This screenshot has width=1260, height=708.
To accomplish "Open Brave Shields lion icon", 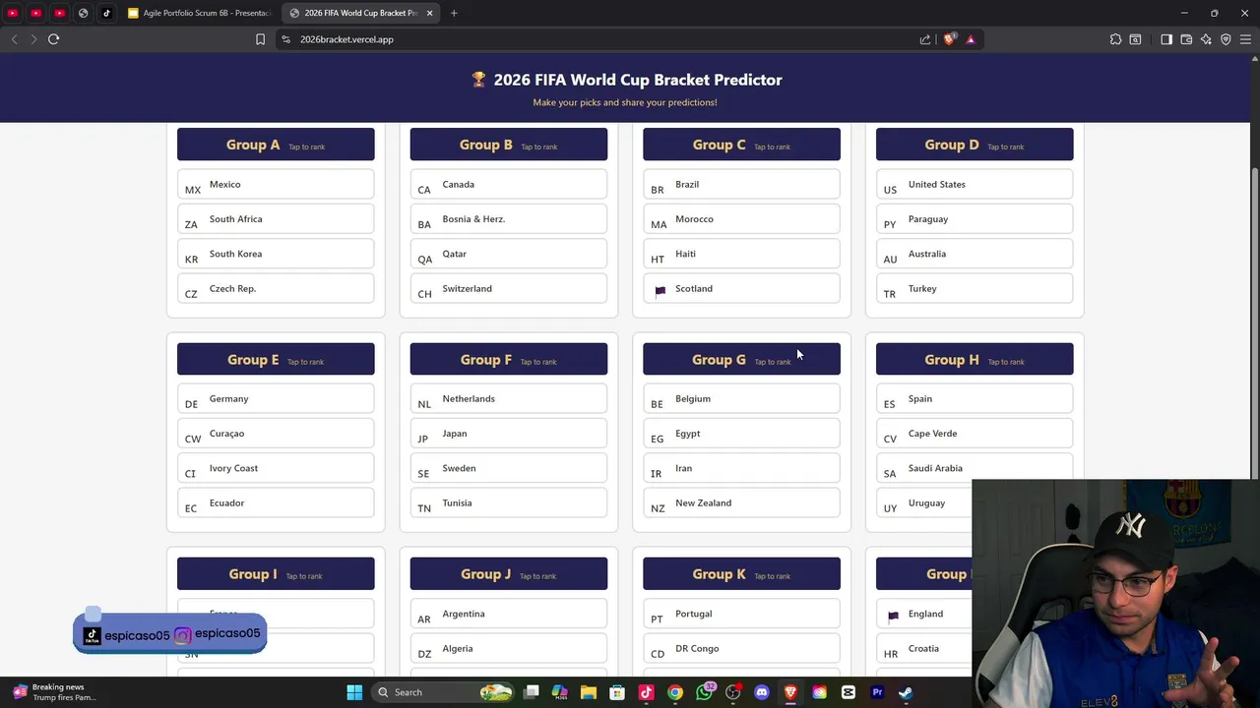I will [x=949, y=39].
